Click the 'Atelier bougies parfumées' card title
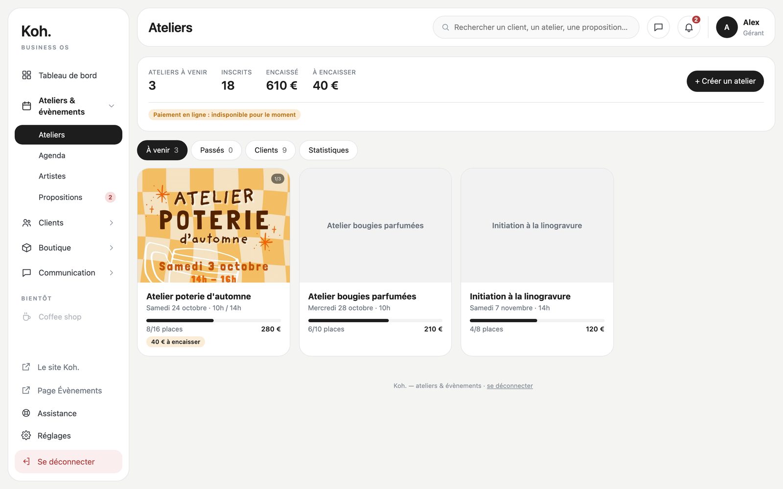 tap(362, 296)
